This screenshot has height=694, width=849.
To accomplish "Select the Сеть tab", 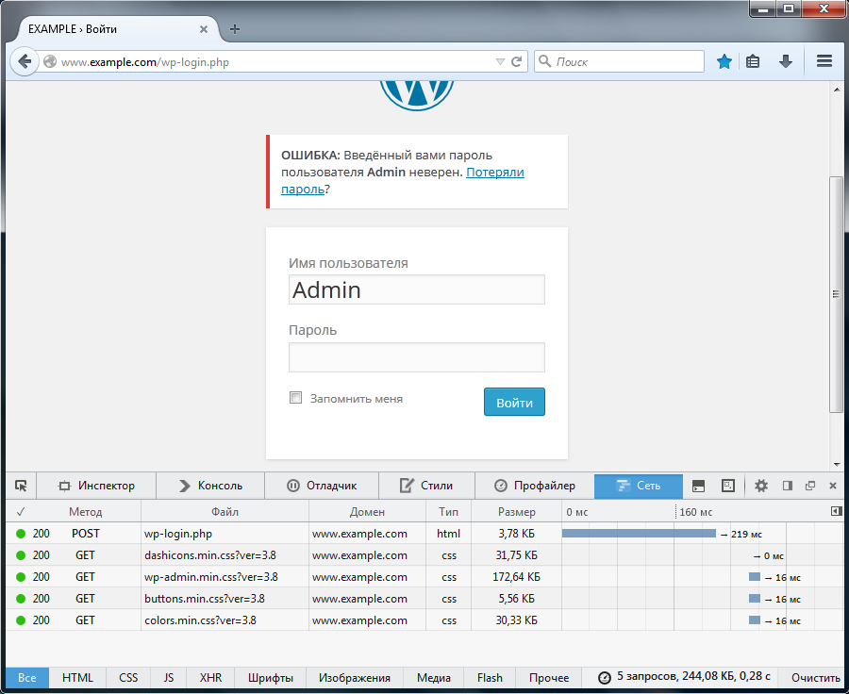I will pyautogui.click(x=639, y=486).
